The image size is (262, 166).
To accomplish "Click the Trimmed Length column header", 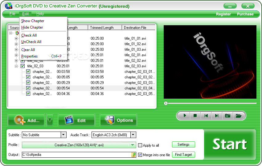I will click(105, 27).
